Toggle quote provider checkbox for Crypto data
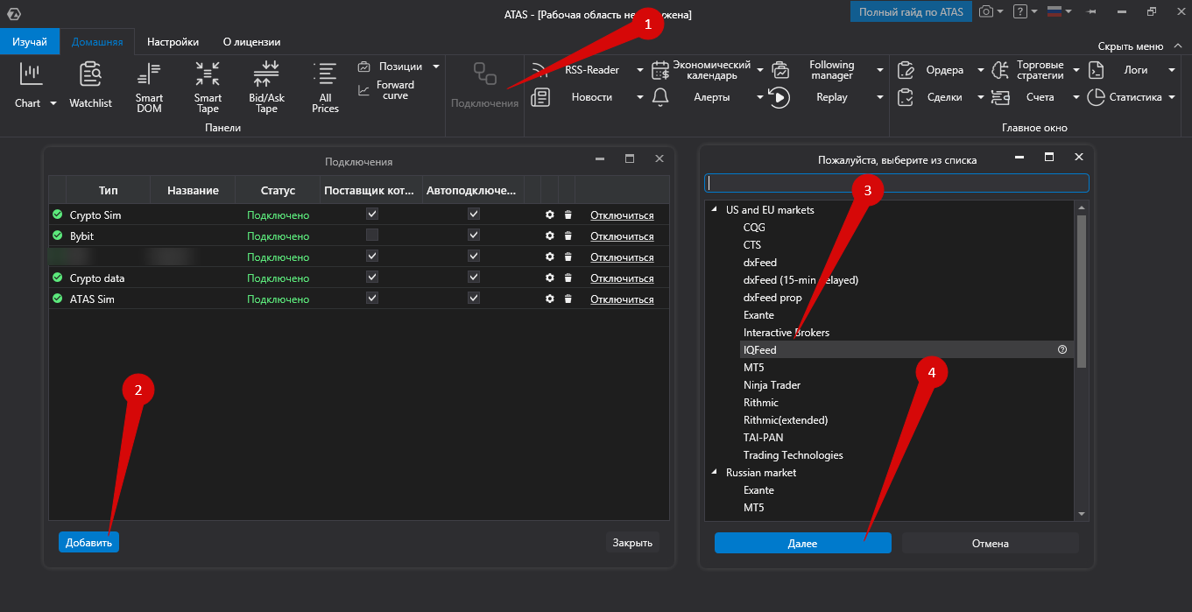 click(372, 277)
